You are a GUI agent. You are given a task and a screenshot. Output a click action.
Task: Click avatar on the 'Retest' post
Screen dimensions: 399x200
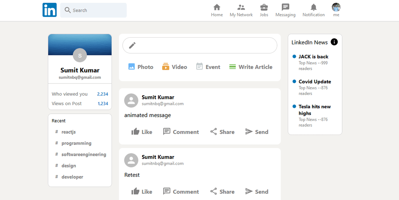pos(131,160)
